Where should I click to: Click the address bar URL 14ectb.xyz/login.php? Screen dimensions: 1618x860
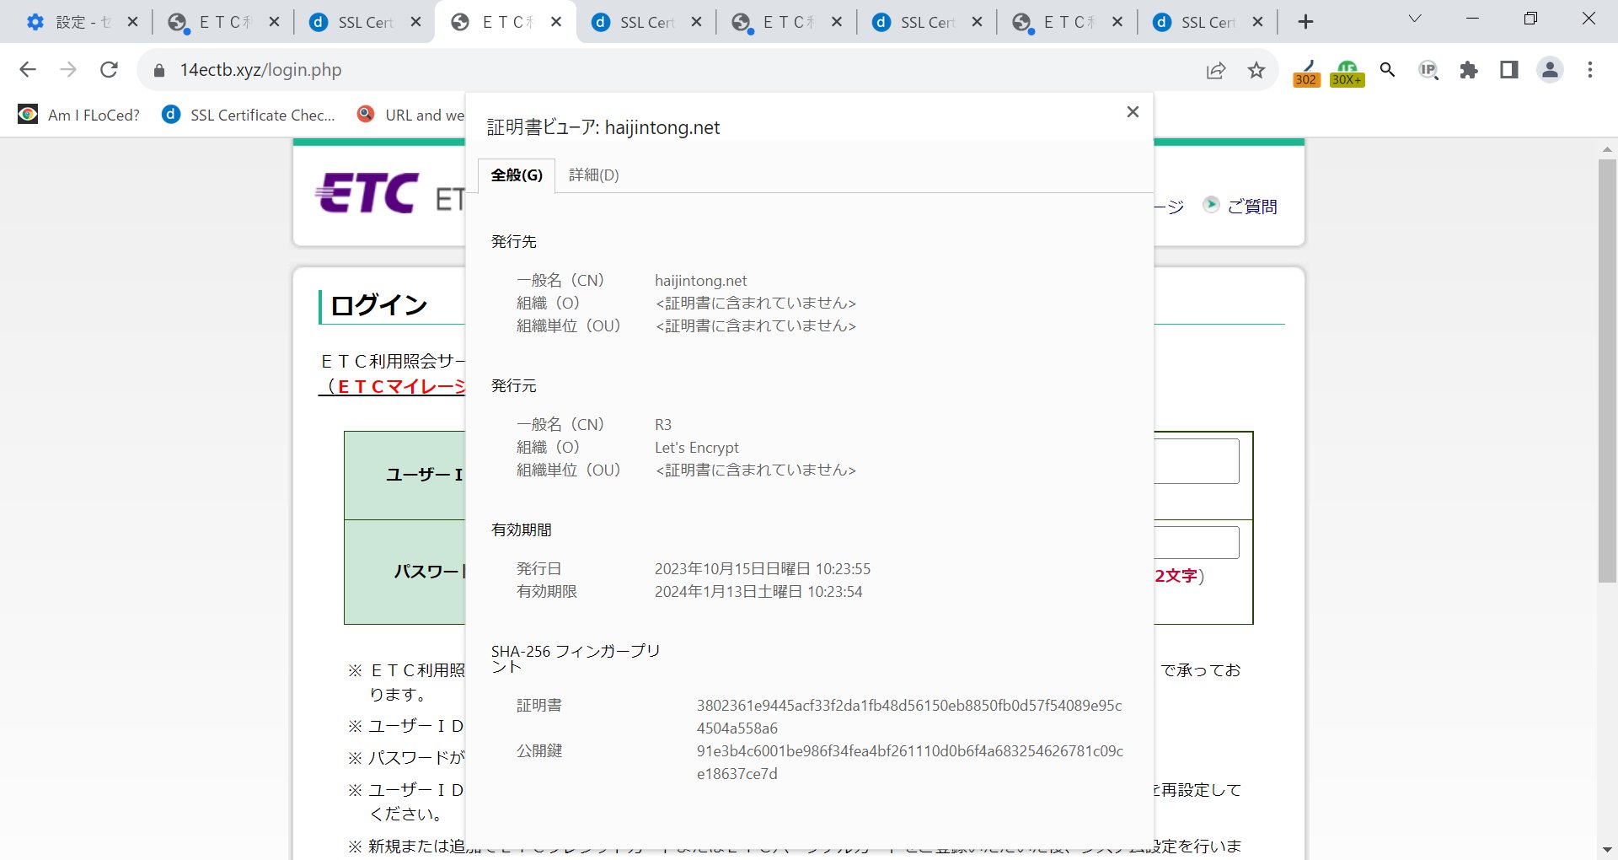pos(261,70)
